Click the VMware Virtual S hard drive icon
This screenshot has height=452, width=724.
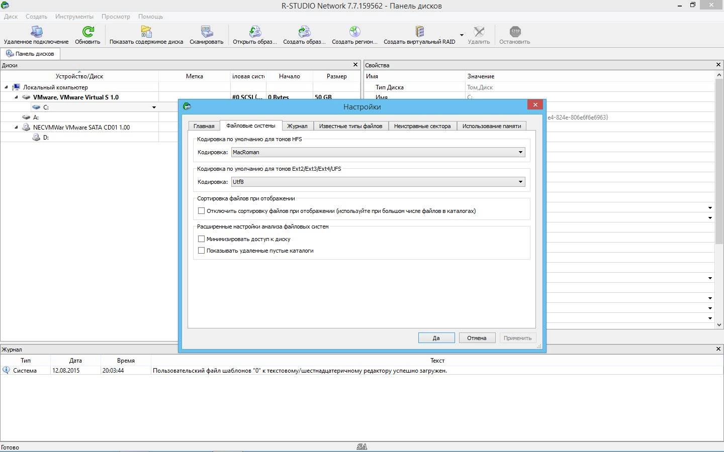[26, 97]
